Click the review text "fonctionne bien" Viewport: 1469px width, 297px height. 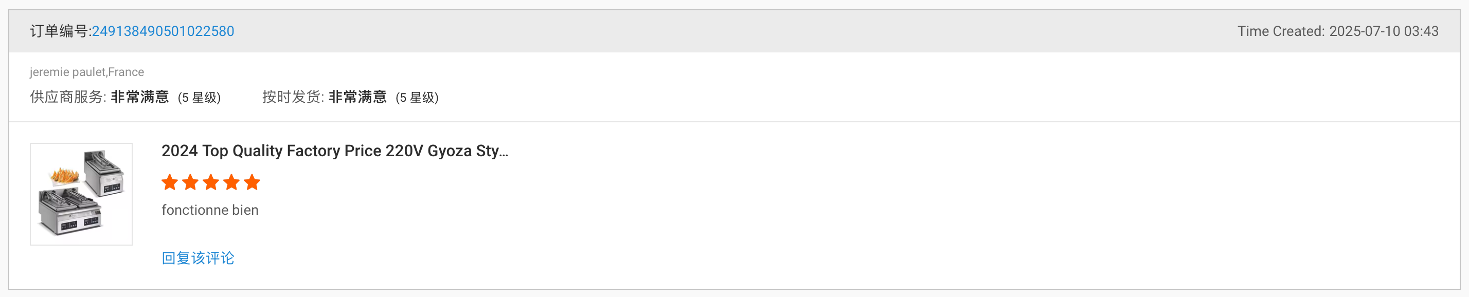(x=210, y=210)
